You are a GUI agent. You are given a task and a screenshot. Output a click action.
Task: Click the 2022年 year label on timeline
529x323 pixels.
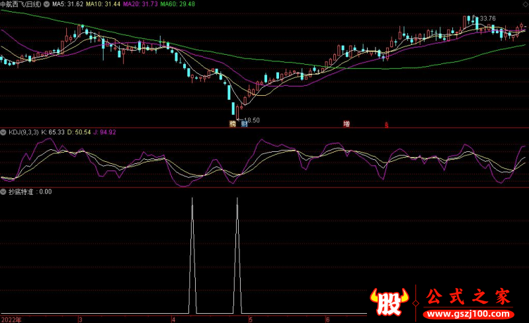point(11,320)
